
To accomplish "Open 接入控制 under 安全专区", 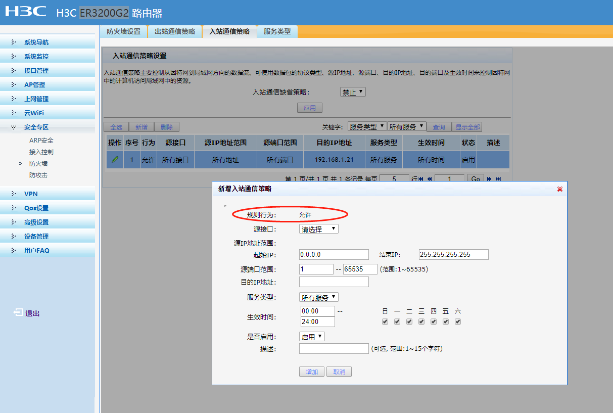I will (x=41, y=152).
